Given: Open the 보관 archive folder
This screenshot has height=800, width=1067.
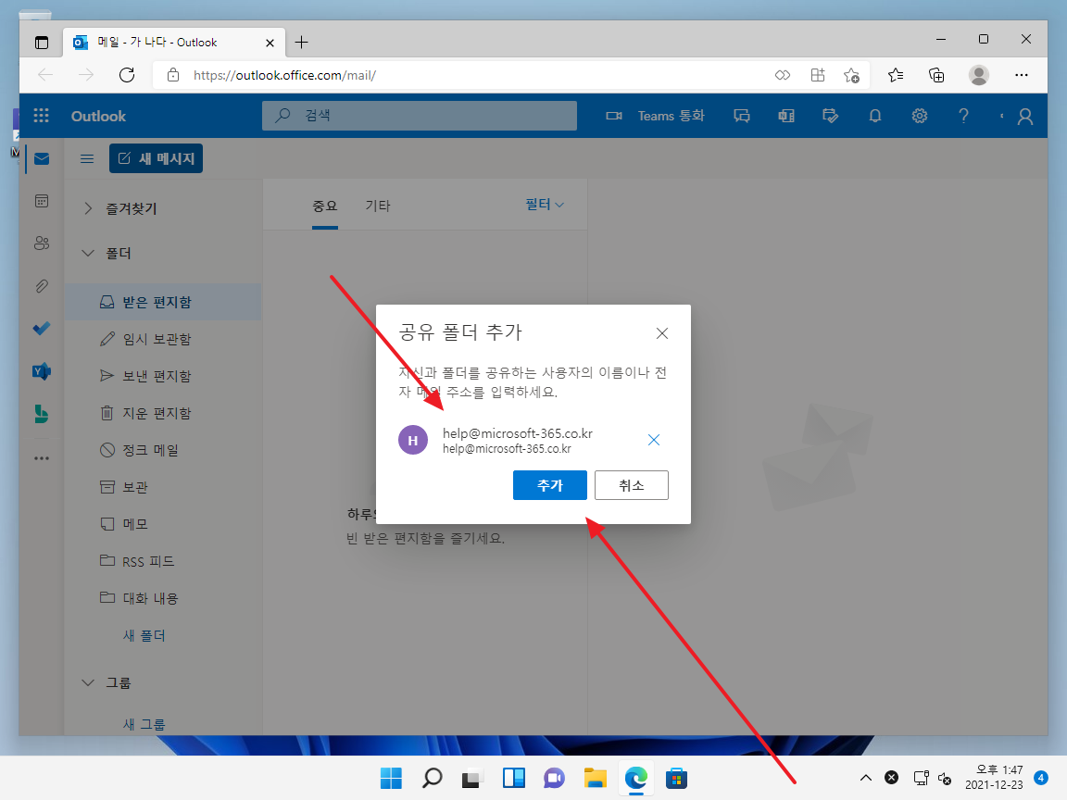Looking at the screenshot, I should coord(163,487).
